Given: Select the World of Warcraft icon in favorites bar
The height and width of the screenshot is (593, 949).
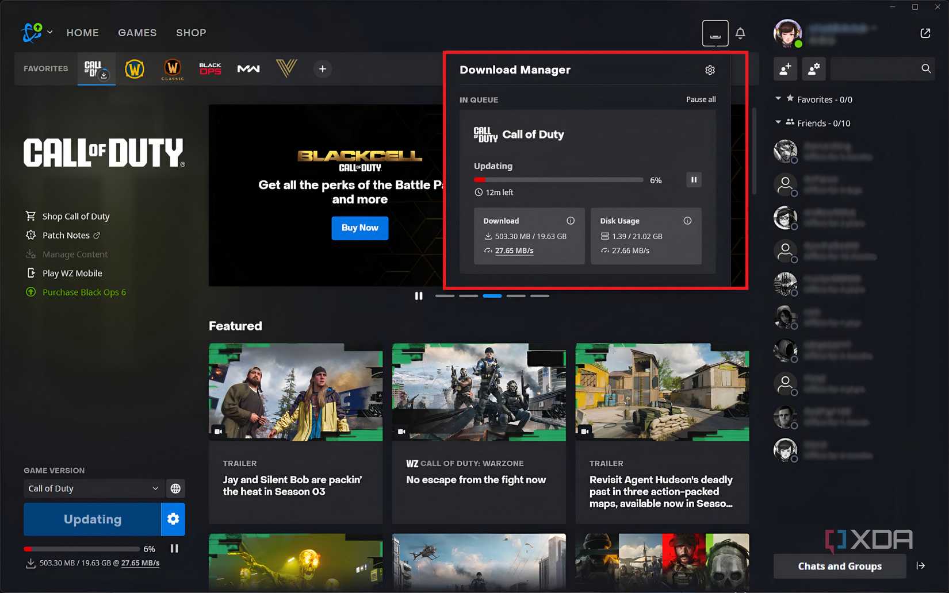Looking at the screenshot, I should pyautogui.click(x=134, y=68).
